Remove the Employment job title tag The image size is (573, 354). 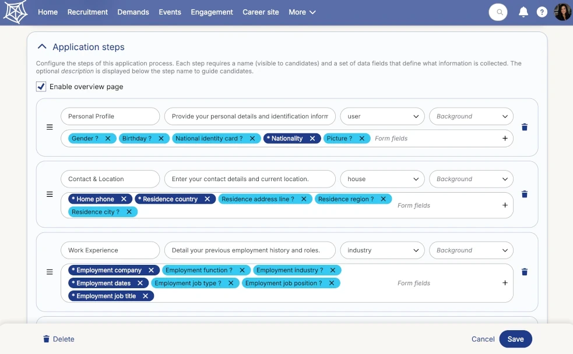pyautogui.click(x=146, y=296)
